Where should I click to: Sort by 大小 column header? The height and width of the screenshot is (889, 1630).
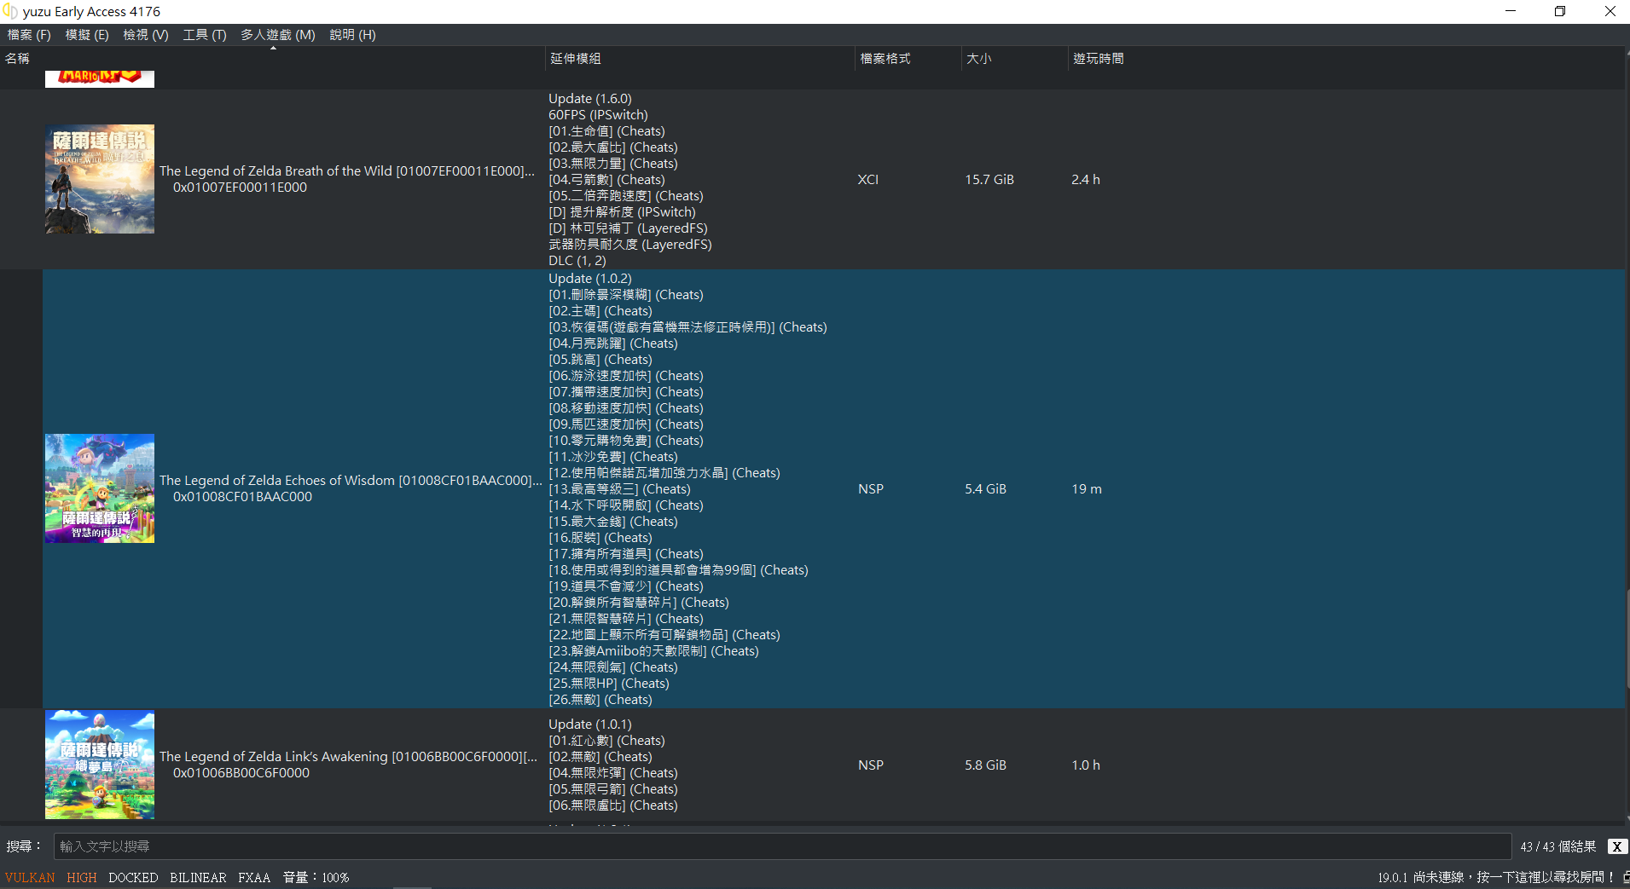(1014, 59)
